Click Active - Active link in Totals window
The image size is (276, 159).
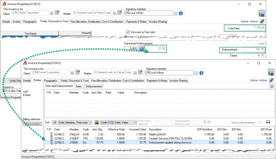pos(249,21)
